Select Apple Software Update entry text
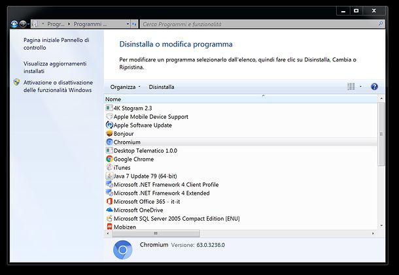The image size is (399, 275). pos(143,125)
